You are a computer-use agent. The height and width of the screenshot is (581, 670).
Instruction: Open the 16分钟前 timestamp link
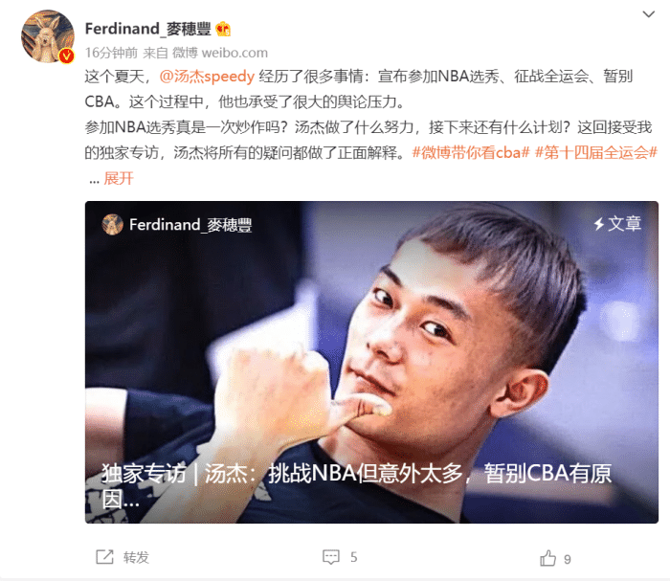(111, 53)
